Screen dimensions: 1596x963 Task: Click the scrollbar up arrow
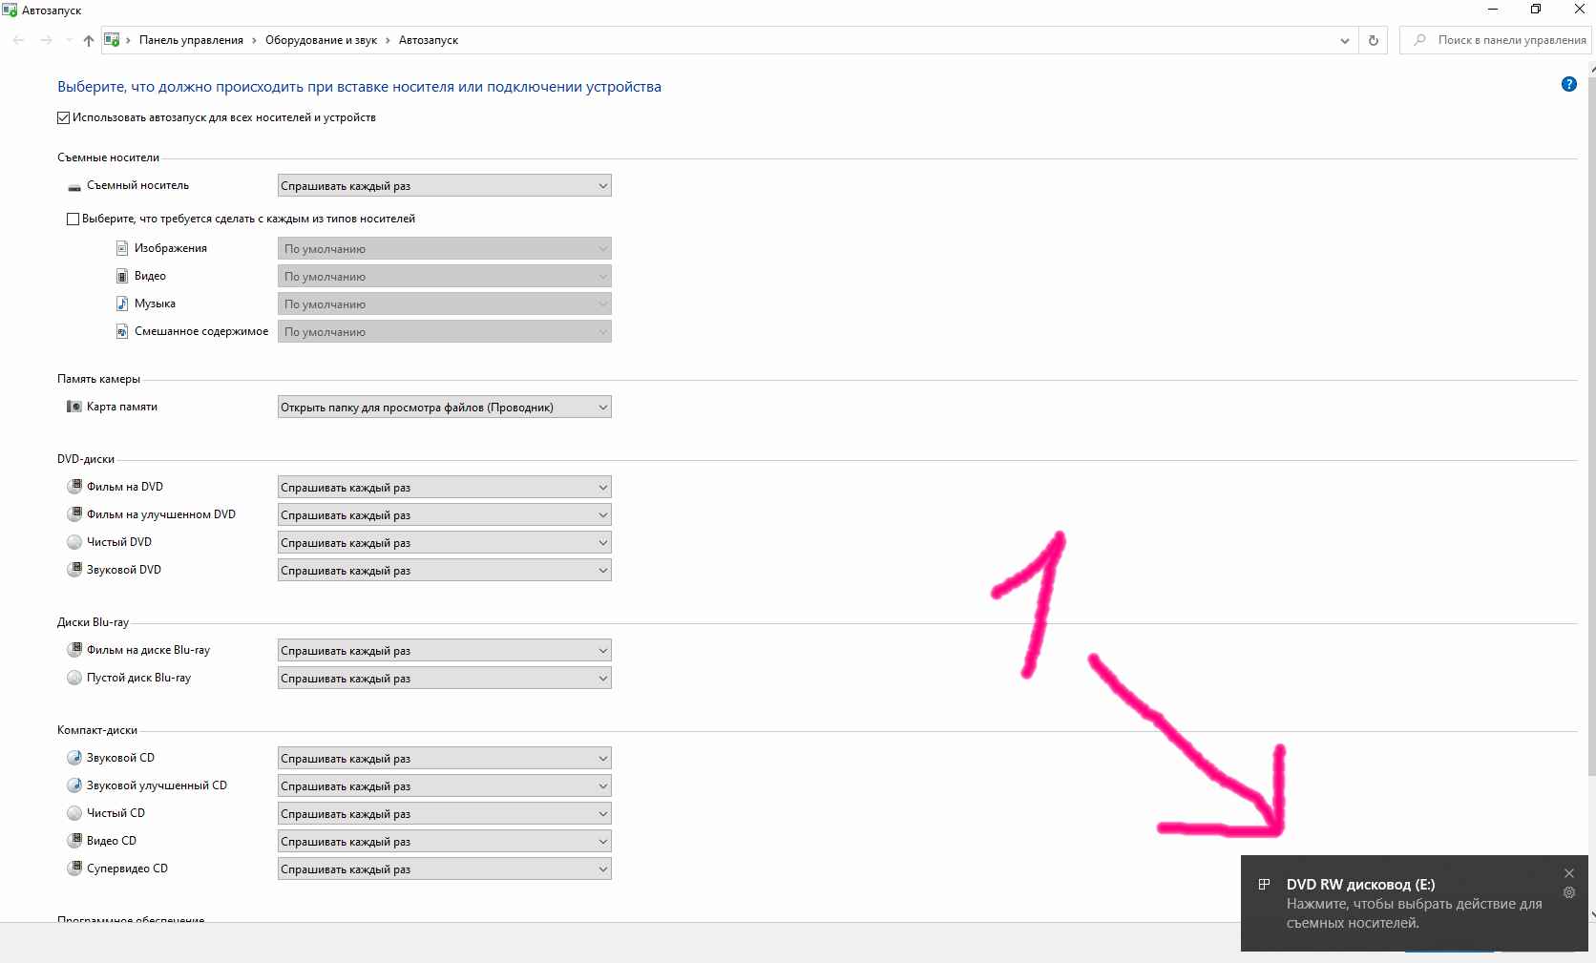coord(1592,68)
